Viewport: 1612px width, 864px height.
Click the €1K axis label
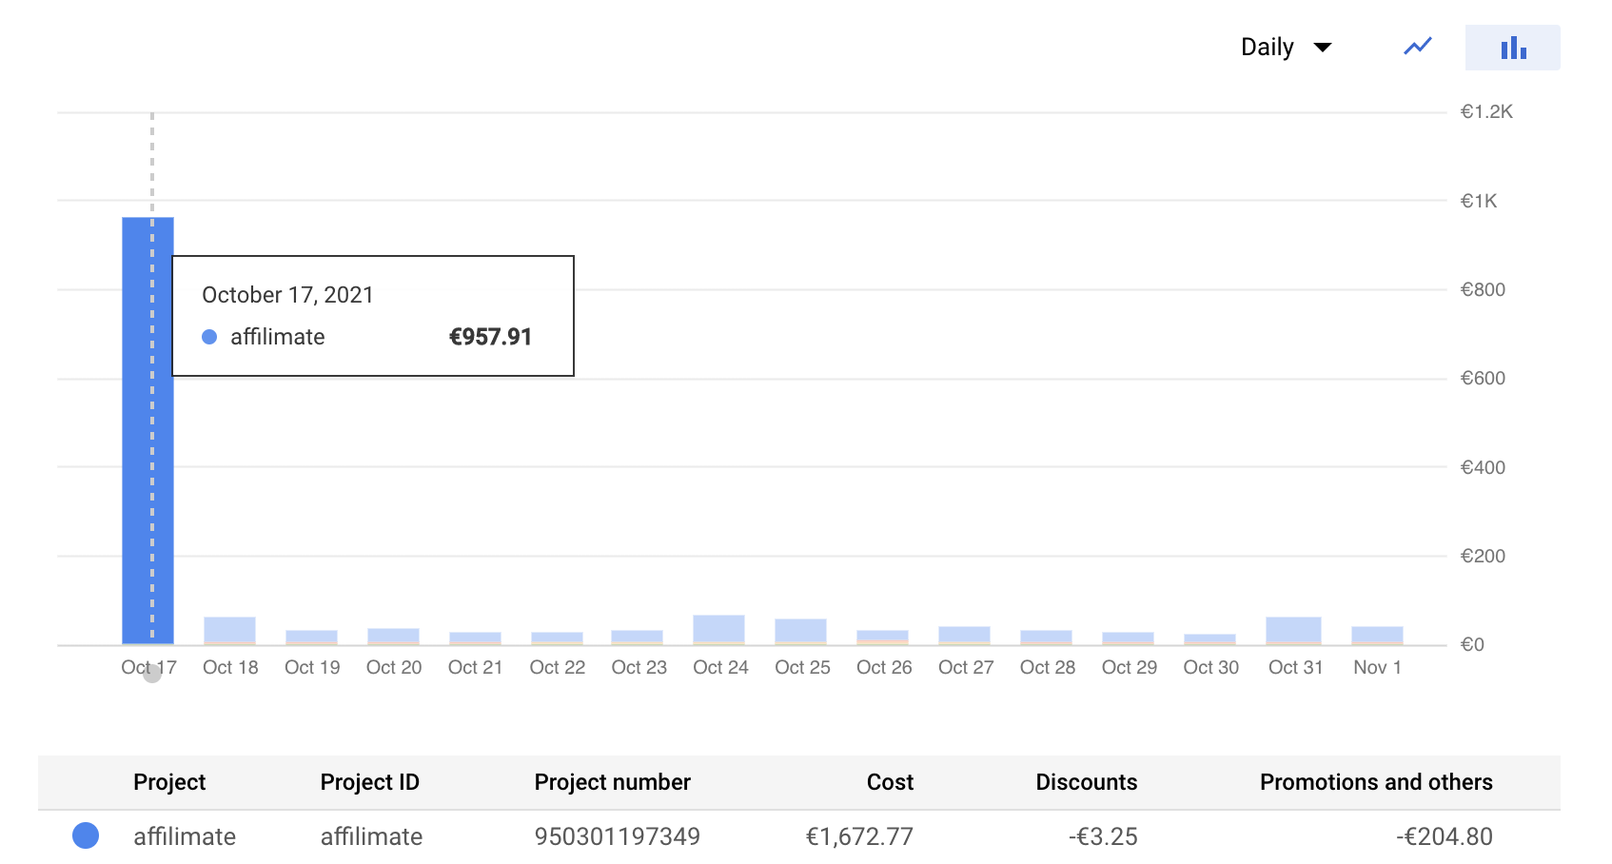click(1479, 201)
